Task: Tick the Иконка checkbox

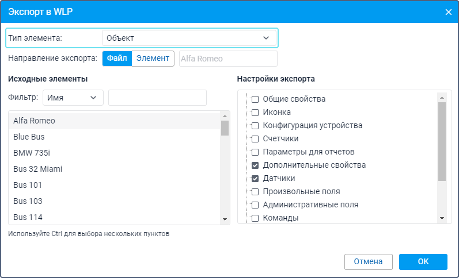Action: [255, 113]
